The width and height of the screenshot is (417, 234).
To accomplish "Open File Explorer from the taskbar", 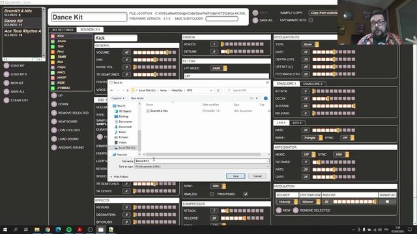I will [x=37, y=229].
